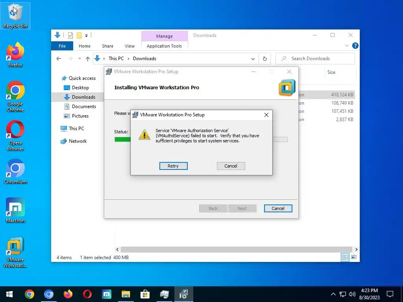Click Cancel in the VMware error dialog

coord(231,166)
